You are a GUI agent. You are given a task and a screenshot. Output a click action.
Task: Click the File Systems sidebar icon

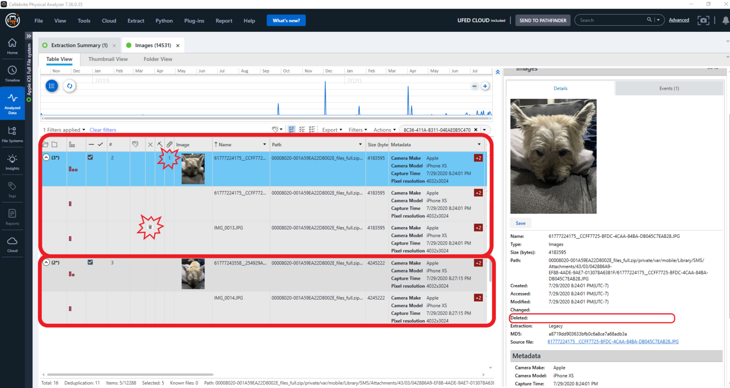(12, 134)
